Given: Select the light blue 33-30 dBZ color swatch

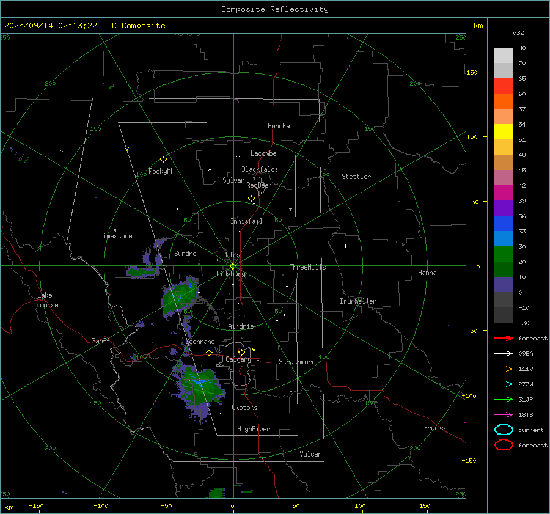Looking at the screenshot, I should (504, 239).
